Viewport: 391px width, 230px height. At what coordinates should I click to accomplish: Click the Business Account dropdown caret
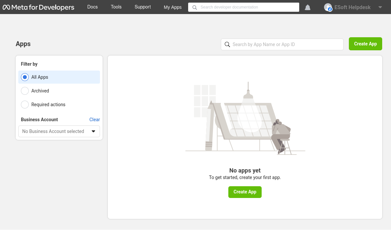click(93, 131)
